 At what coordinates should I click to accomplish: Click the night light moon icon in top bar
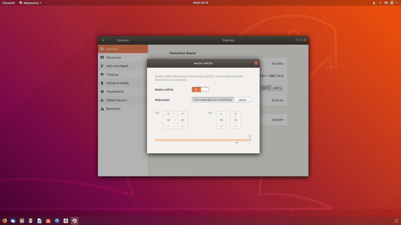pyautogui.click(x=374, y=3)
